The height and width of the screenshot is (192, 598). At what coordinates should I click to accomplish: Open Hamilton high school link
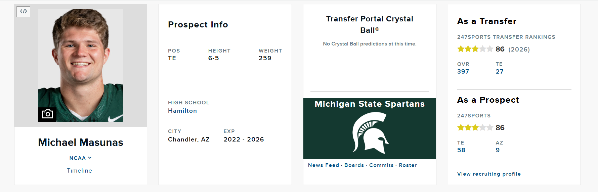click(x=182, y=111)
